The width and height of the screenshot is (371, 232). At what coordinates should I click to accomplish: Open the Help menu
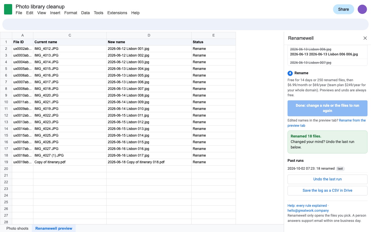pos(135,13)
